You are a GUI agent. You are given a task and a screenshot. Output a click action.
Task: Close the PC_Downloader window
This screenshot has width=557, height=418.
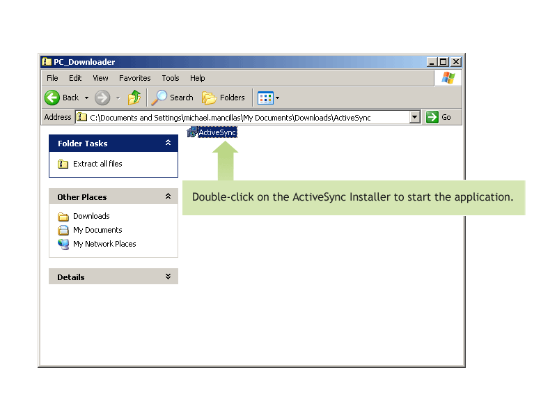pyautogui.click(x=456, y=62)
